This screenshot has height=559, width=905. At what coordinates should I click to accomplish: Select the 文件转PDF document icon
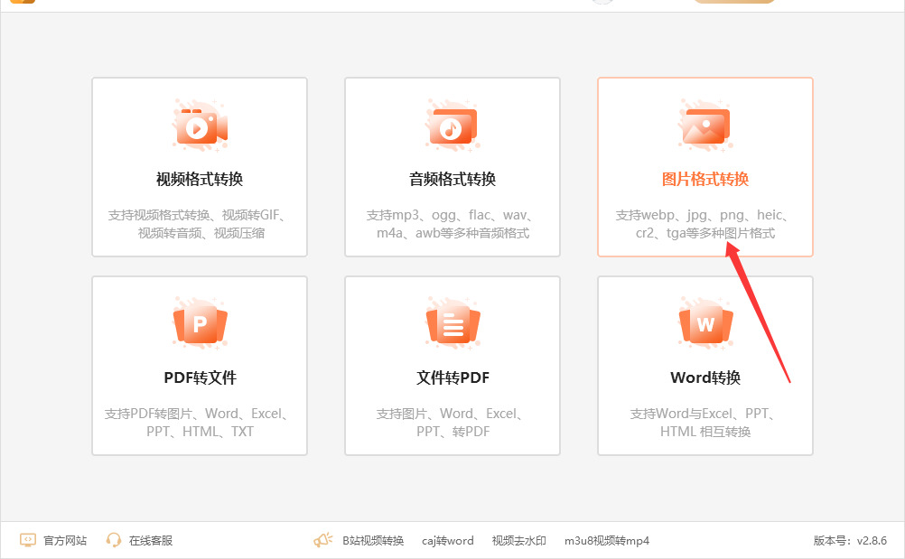coord(452,324)
